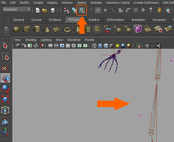Create a polygon torus from shelf

click(67, 30)
